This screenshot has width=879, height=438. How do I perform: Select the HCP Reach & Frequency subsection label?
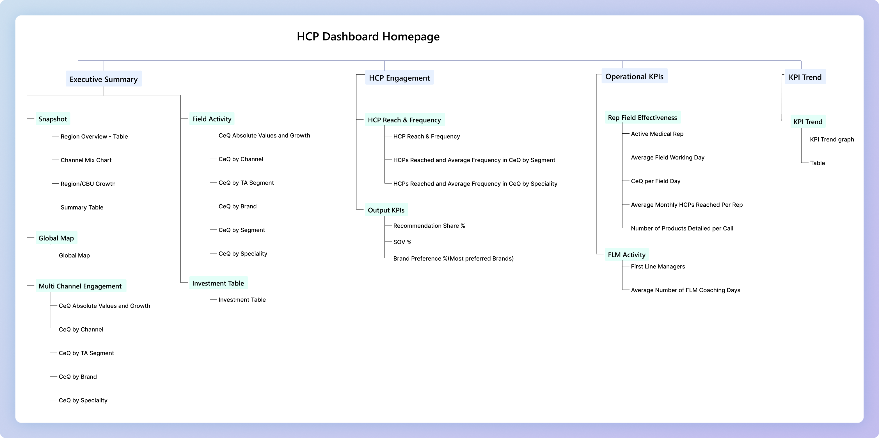(404, 120)
